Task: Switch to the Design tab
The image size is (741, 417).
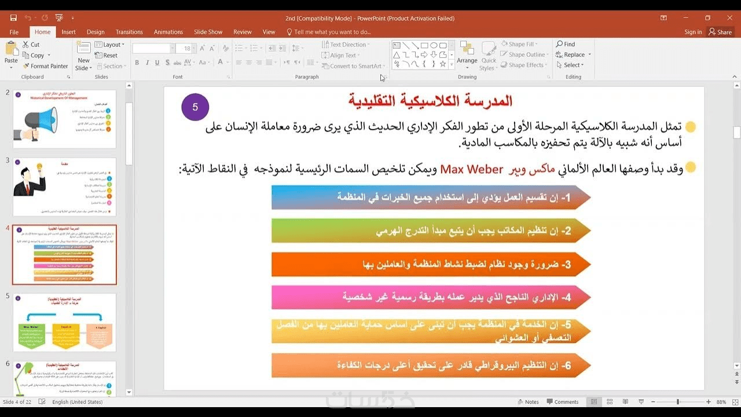Action: [96, 32]
